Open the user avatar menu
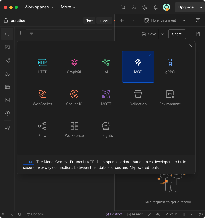Viewport: 205px width, 218px height. 166,7
